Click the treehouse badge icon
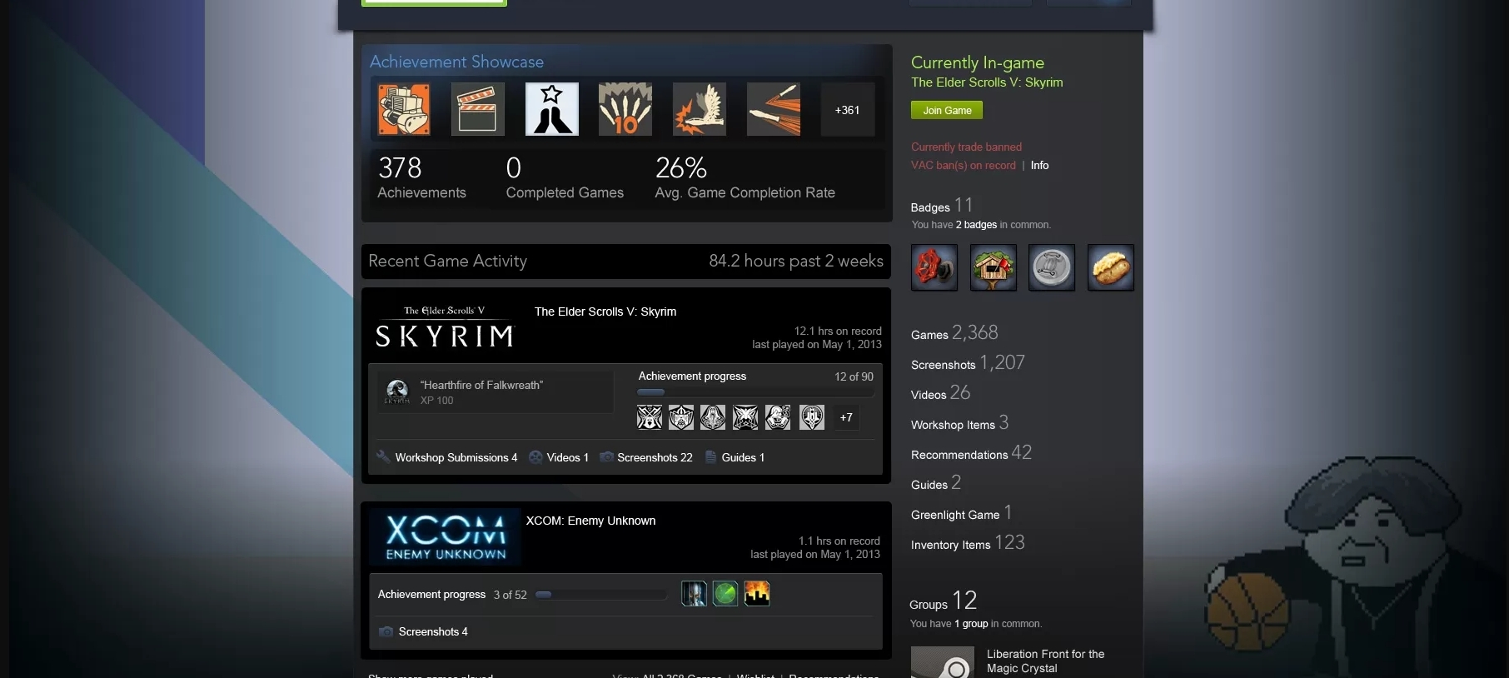The width and height of the screenshot is (1509, 678). (994, 267)
